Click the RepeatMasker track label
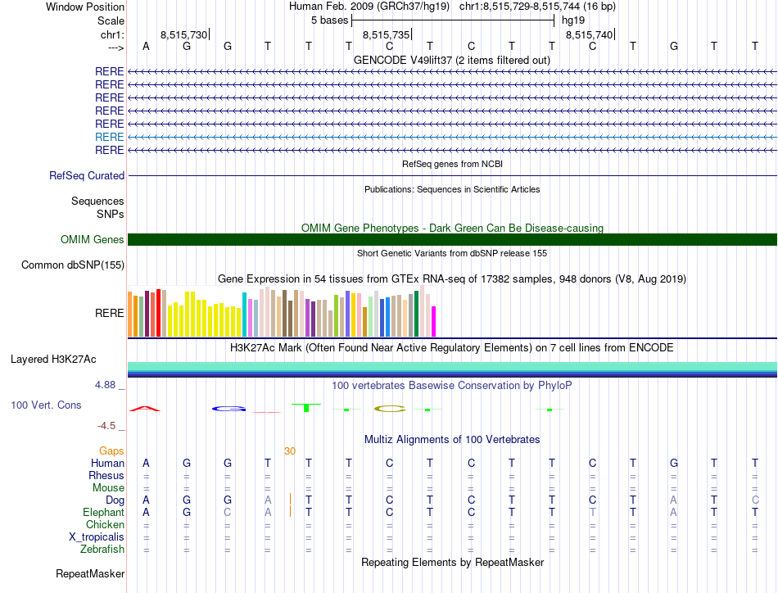The image size is (778, 593). 90,574
